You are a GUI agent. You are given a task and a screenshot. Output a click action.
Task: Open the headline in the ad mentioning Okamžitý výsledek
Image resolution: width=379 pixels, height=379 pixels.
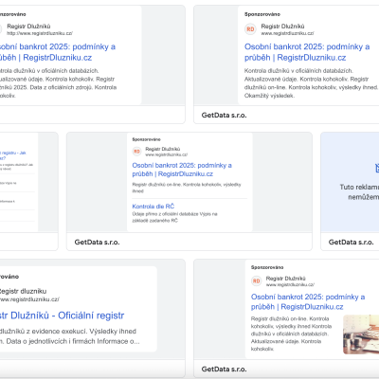coord(307,52)
